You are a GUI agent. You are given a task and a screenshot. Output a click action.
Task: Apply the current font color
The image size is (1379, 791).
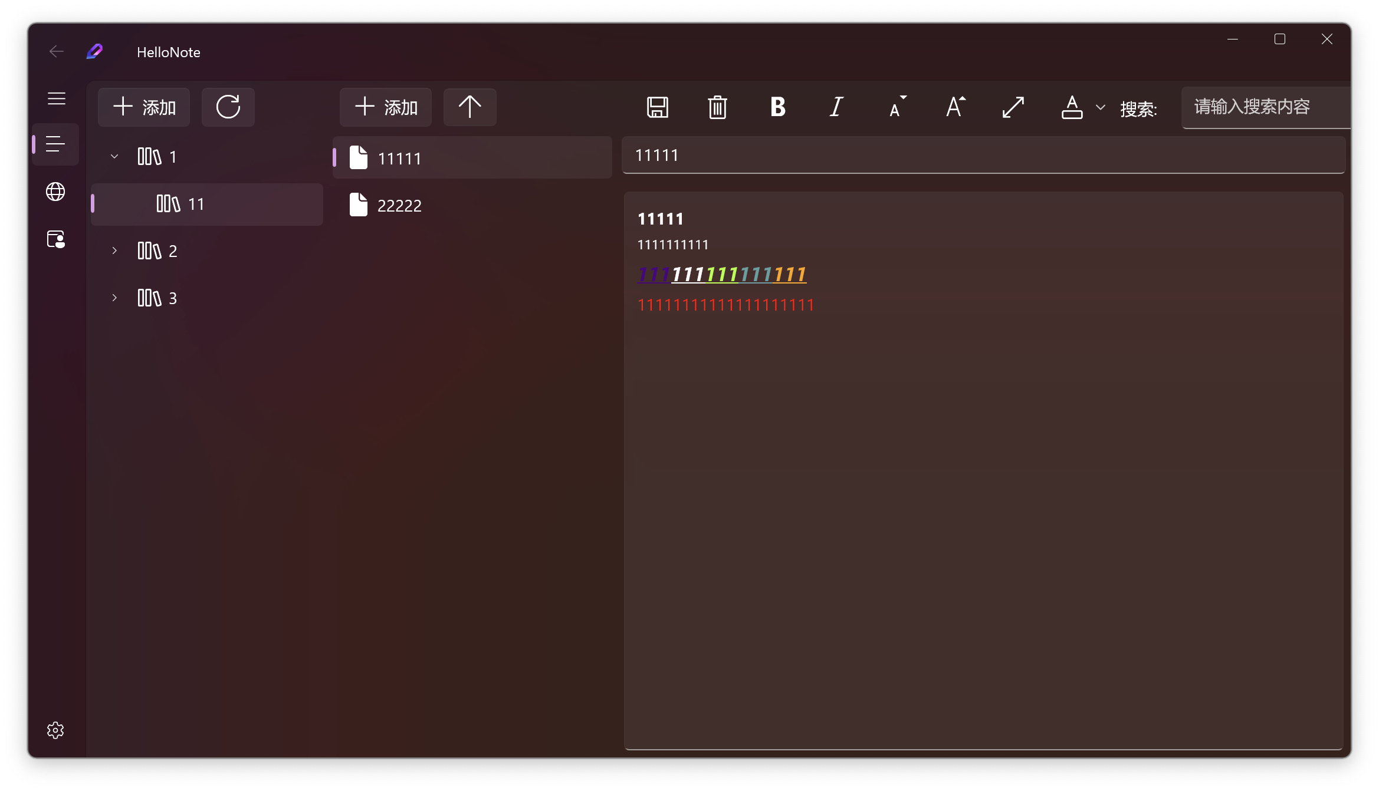pos(1073,107)
